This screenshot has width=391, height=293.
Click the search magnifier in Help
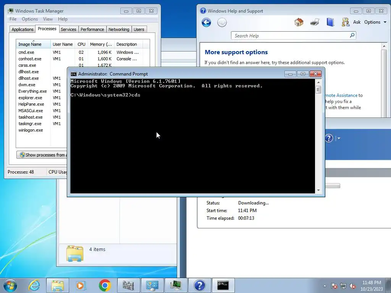(352, 35)
